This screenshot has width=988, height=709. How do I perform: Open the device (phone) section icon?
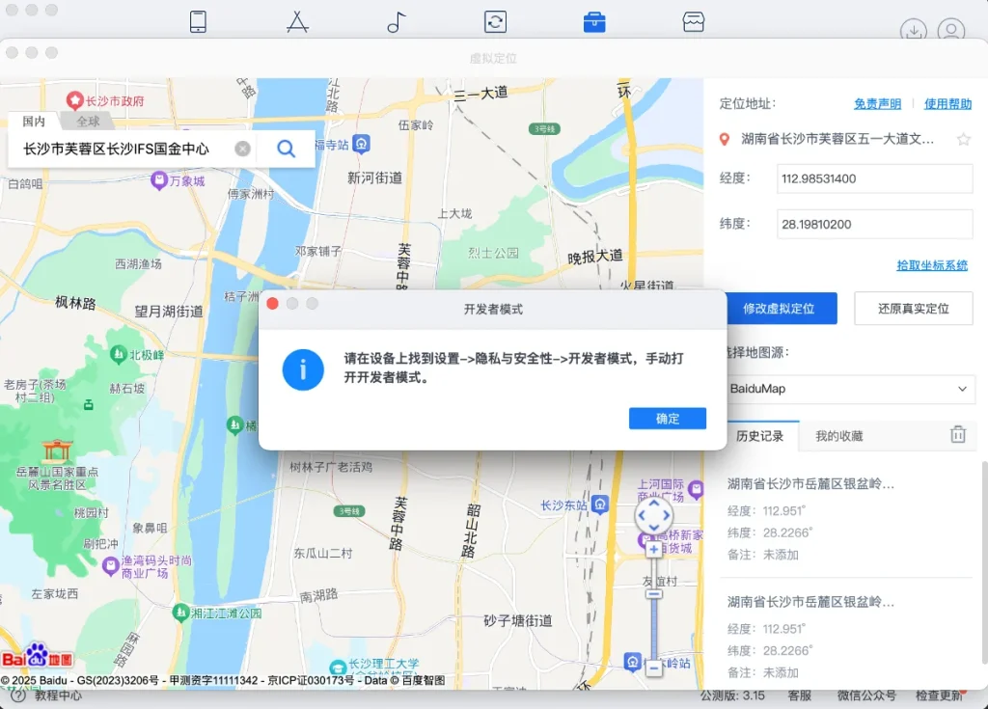(x=198, y=21)
